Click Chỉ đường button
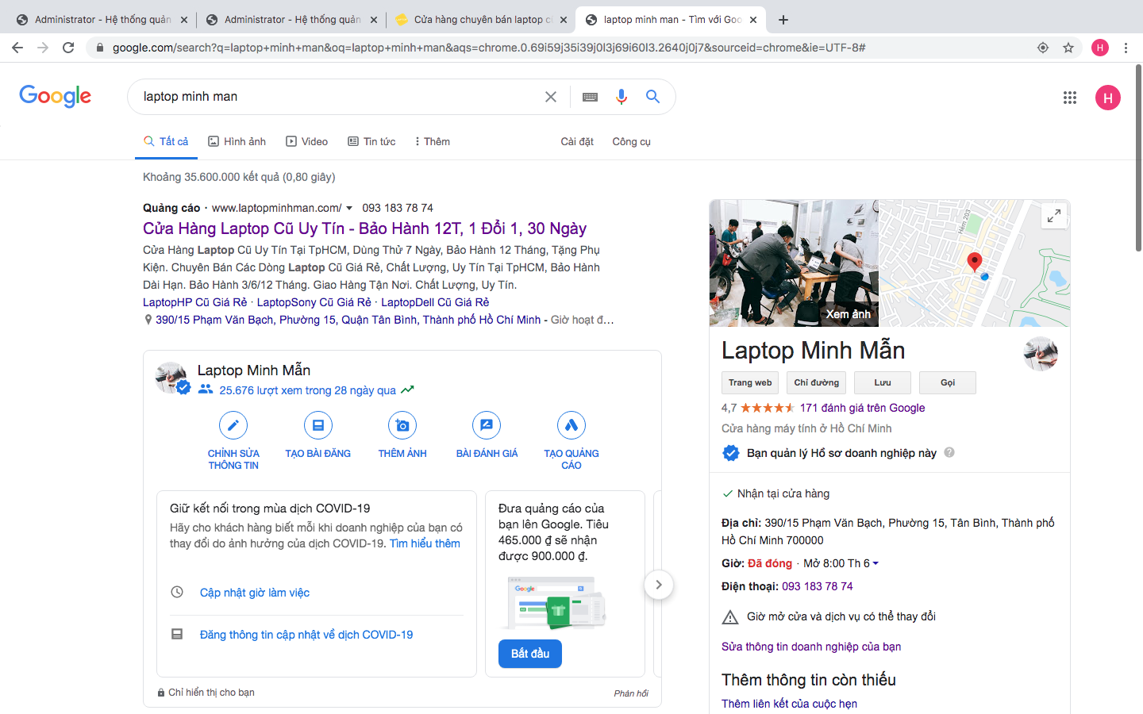The image size is (1143, 714). click(x=816, y=382)
